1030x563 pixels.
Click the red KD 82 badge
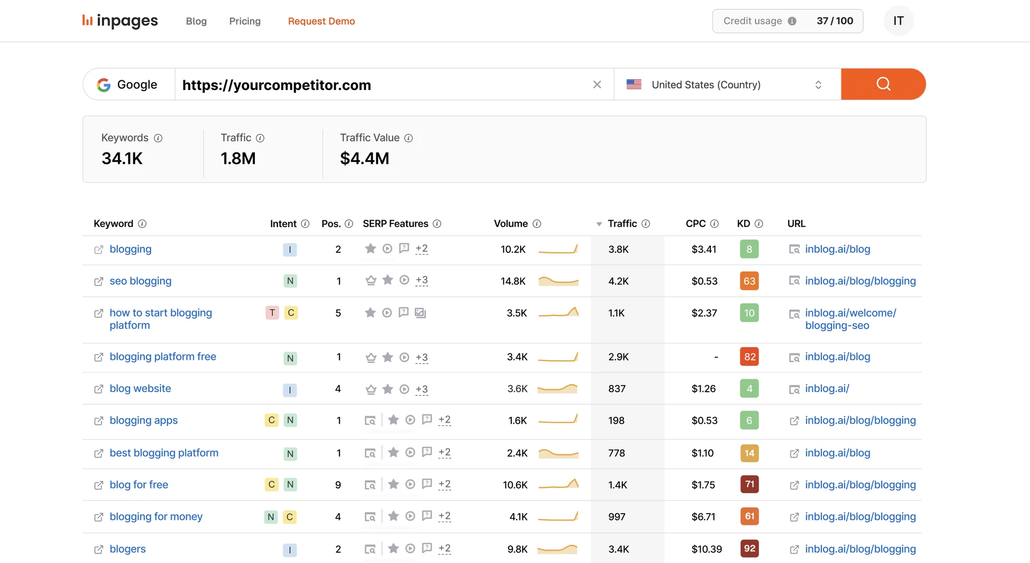pyautogui.click(x=749, y=357)
